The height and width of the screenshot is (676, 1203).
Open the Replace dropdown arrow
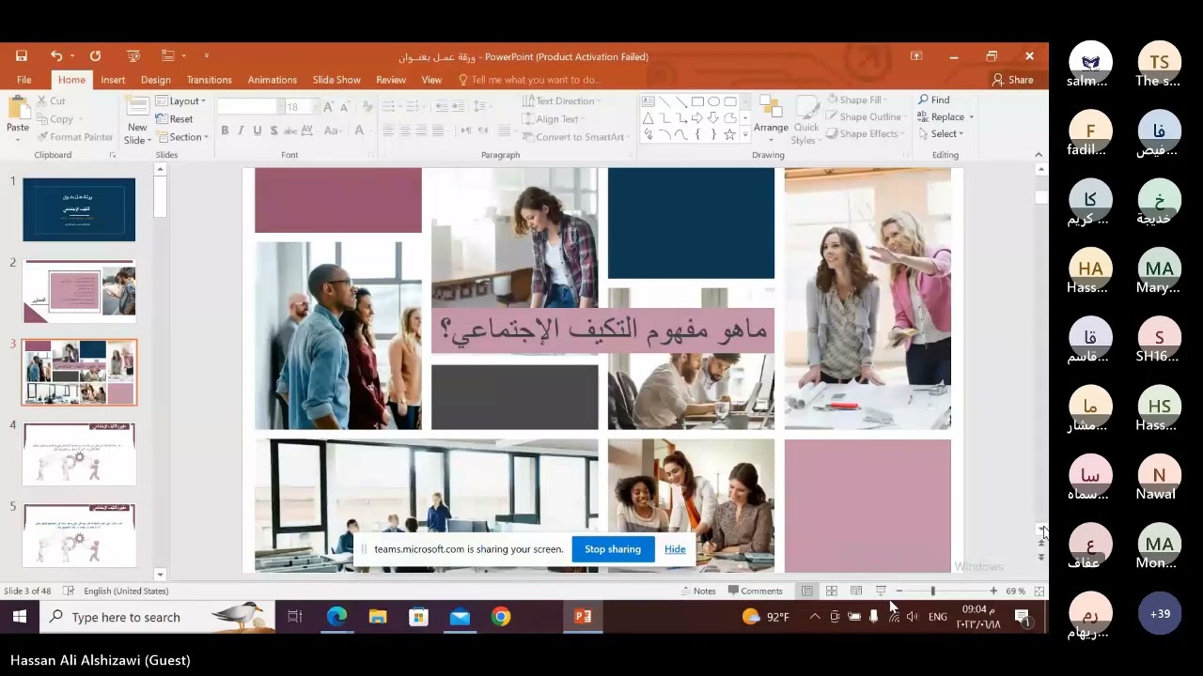[x=971, y=117]
